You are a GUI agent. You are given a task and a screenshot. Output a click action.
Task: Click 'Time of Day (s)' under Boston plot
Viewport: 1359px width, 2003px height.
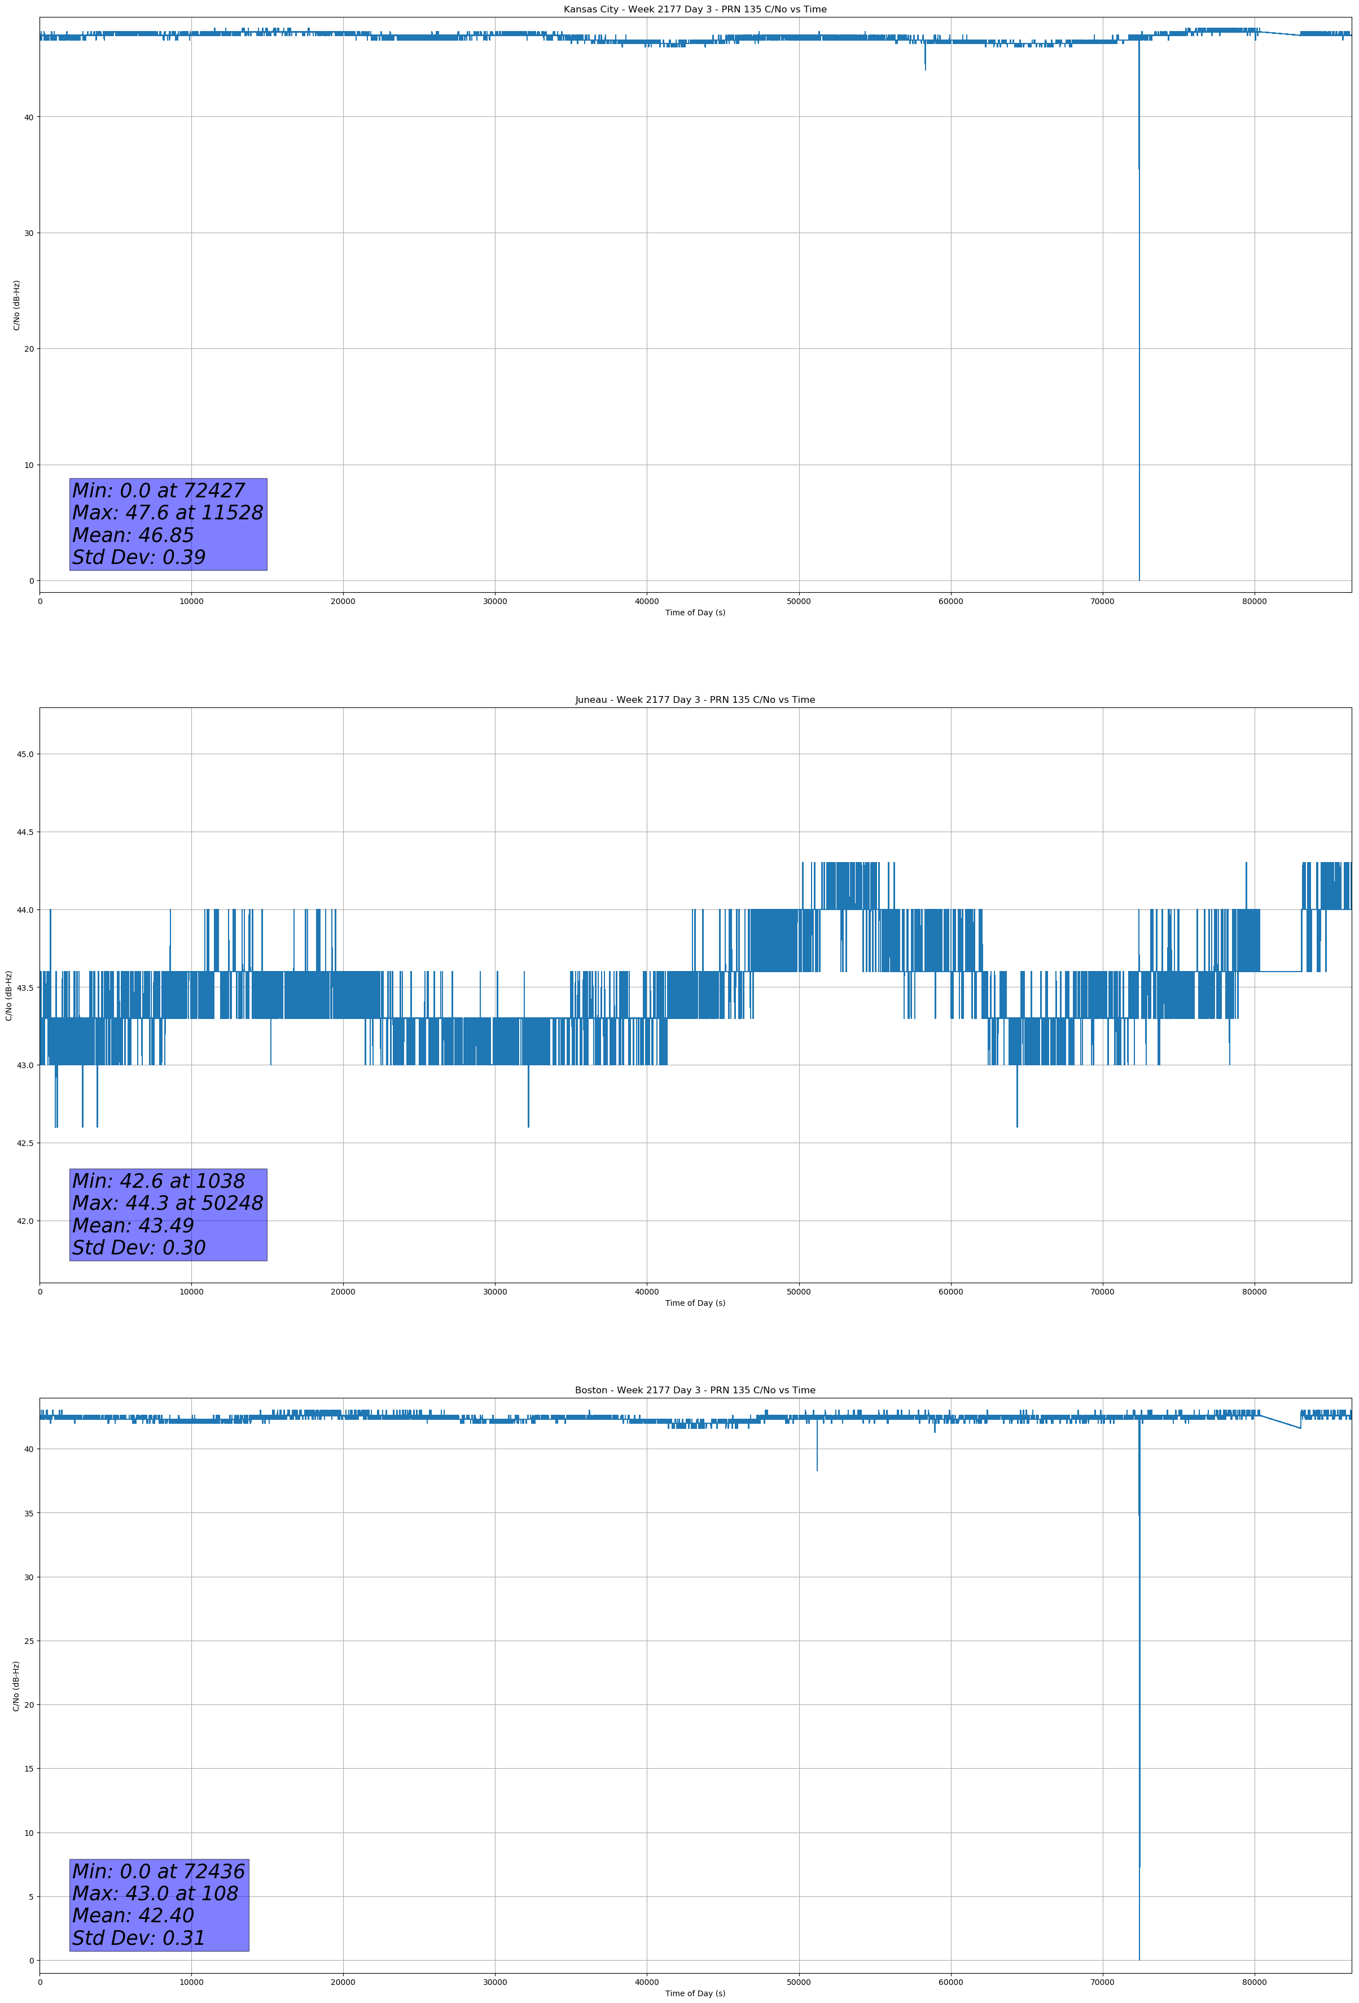coord(695,1993)
